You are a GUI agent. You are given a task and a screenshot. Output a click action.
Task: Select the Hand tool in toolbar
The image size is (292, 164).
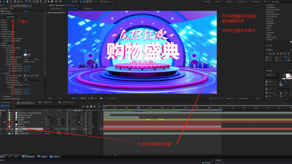pos(7,1)
